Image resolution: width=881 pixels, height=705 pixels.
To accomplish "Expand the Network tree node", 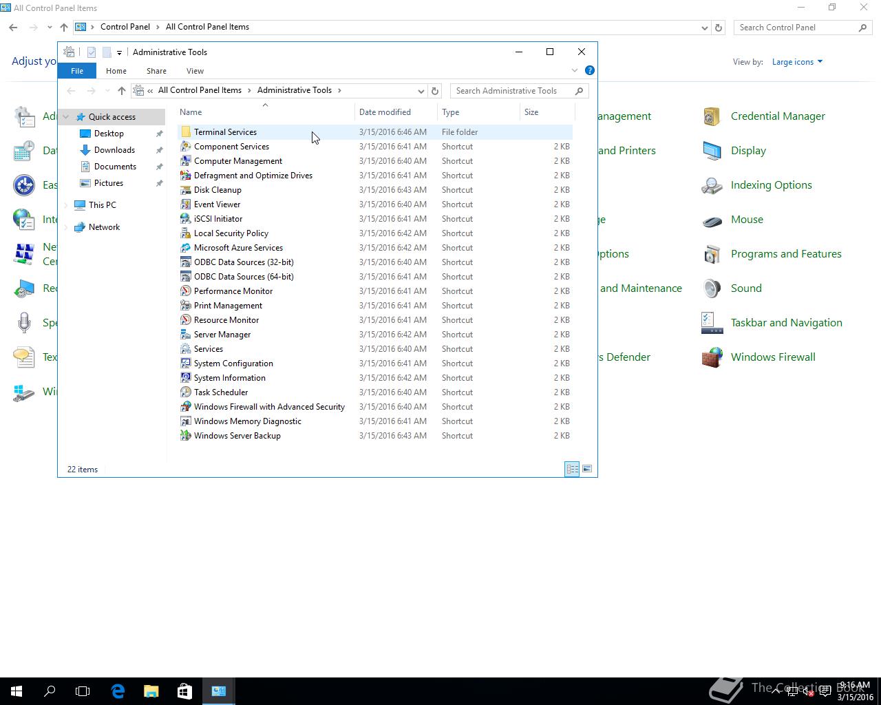I will [66, 227].
